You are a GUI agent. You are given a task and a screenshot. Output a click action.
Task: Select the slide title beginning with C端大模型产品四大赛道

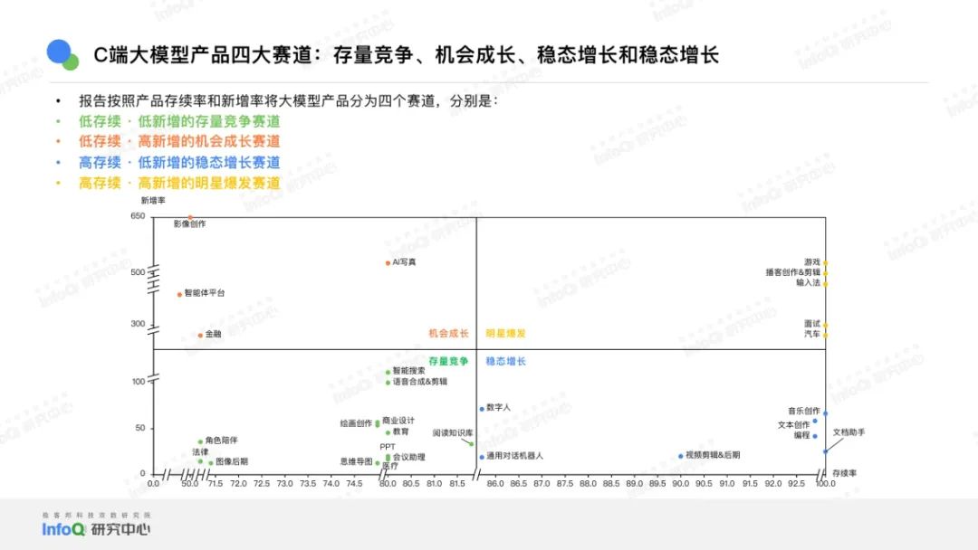point(406,55)
